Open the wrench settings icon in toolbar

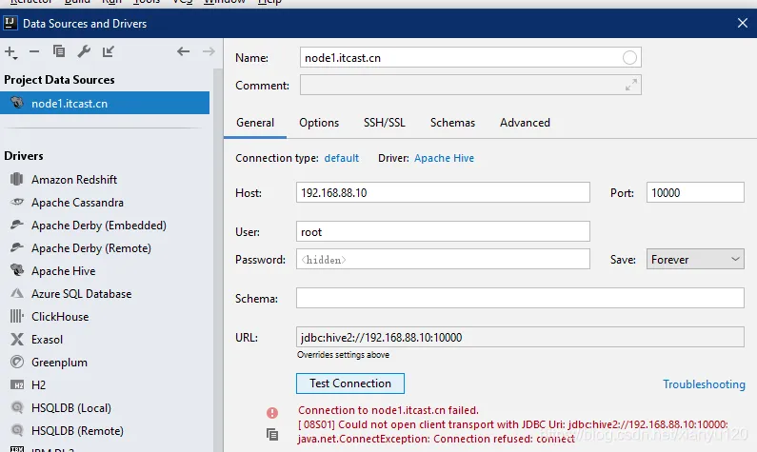click(x=84, y=51)
